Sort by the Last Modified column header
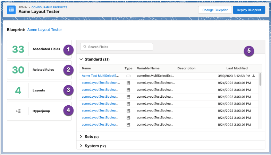The image size is (271, 155). click(237, 68)
